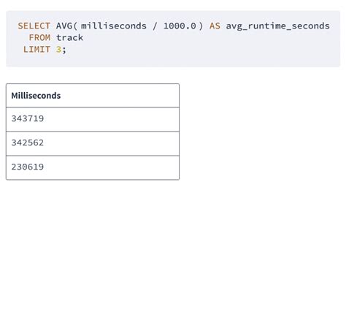
Task: Click the division slash operator in query
Action: click(x=155, y=26)
